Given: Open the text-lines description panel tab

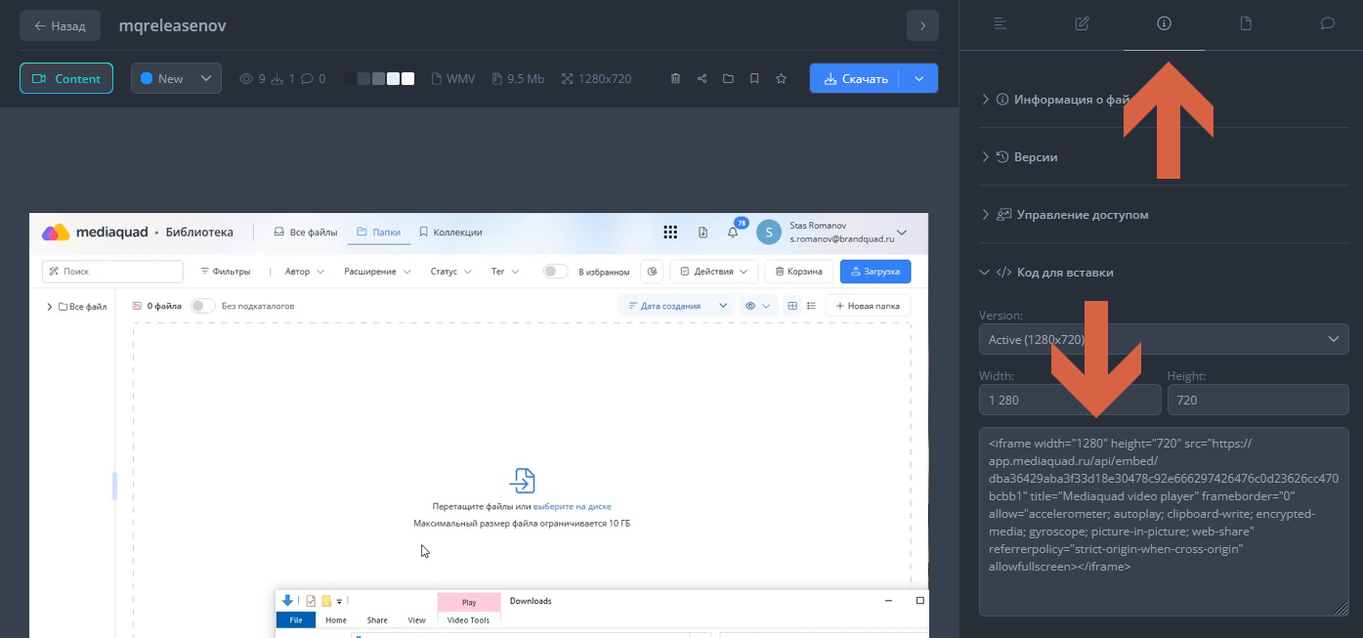Looking at the screenshot, I should point(1001,24).
